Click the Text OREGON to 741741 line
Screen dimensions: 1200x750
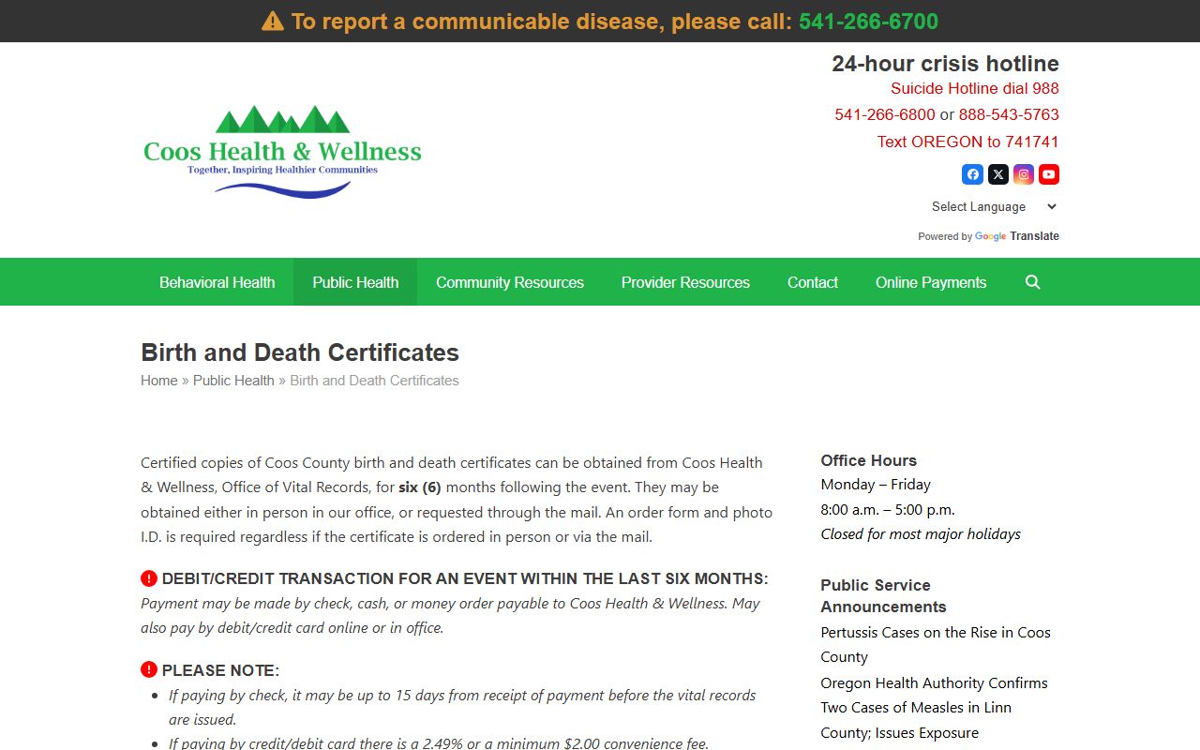click(x=968, y=142)
